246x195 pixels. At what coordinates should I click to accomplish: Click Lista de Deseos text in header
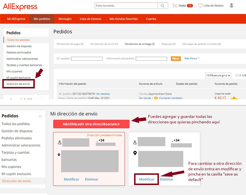point(214,6)
